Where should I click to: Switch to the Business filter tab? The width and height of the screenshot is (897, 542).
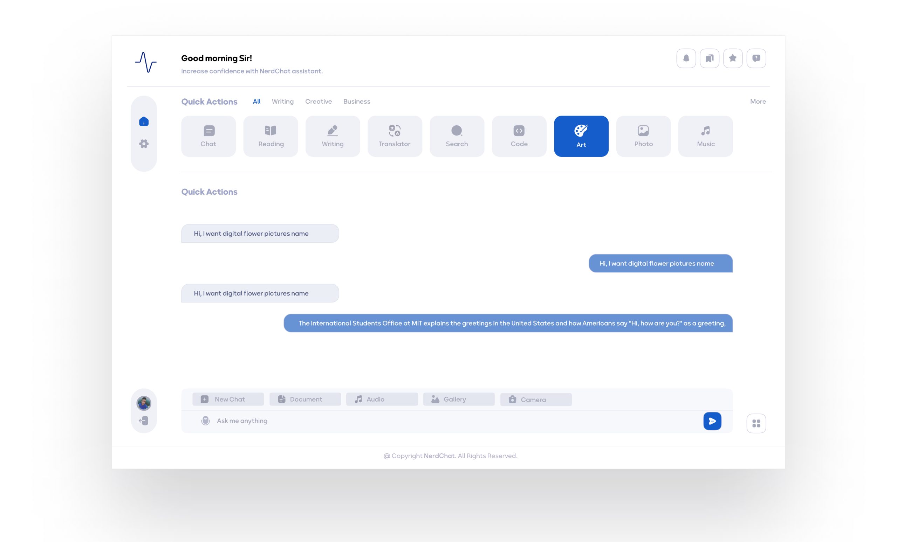(356, 102)
